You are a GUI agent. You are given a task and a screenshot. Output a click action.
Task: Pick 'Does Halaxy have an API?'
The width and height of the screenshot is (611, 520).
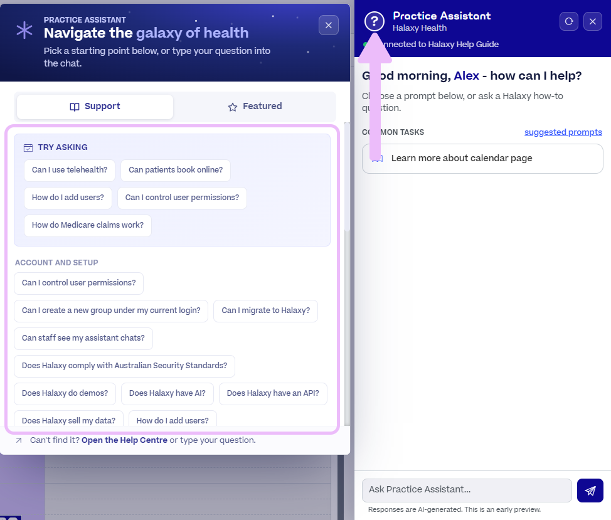pyautogui.click(x=273, y=394)
